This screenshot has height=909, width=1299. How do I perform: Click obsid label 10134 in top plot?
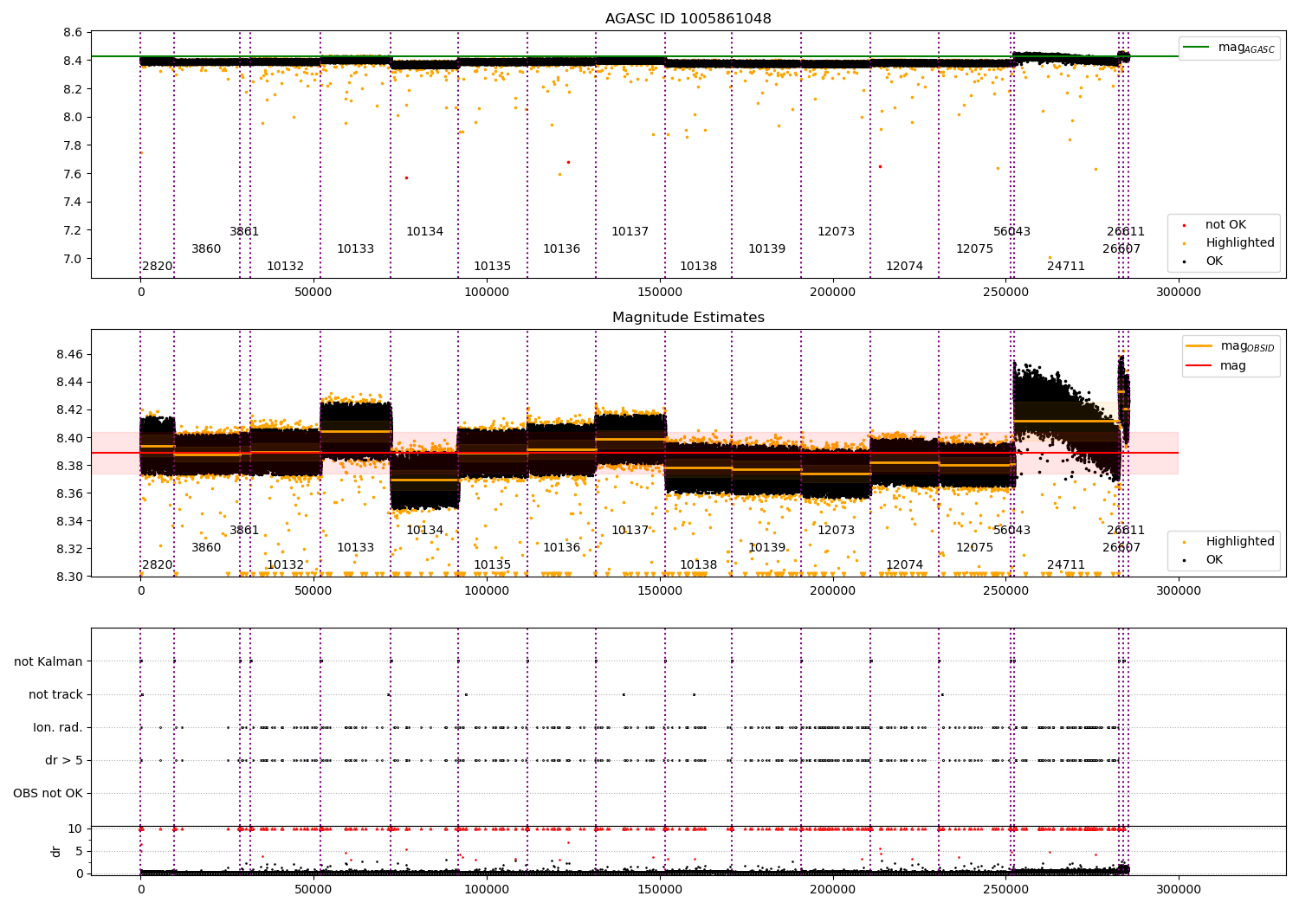coord(424,232)
